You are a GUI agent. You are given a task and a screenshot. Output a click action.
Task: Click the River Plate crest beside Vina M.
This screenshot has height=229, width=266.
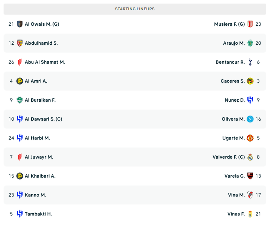[250, 195]
